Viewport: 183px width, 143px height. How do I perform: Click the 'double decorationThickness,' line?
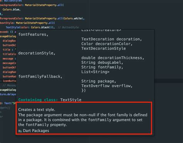click(113, 58)
